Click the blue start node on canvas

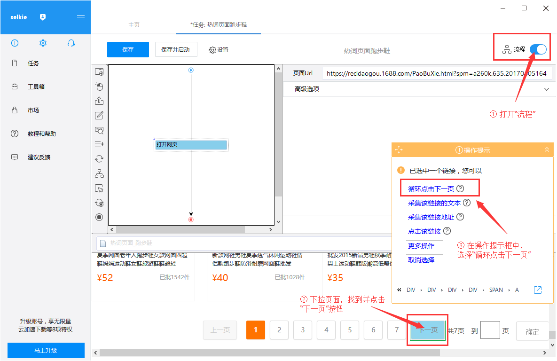[191, 71]
